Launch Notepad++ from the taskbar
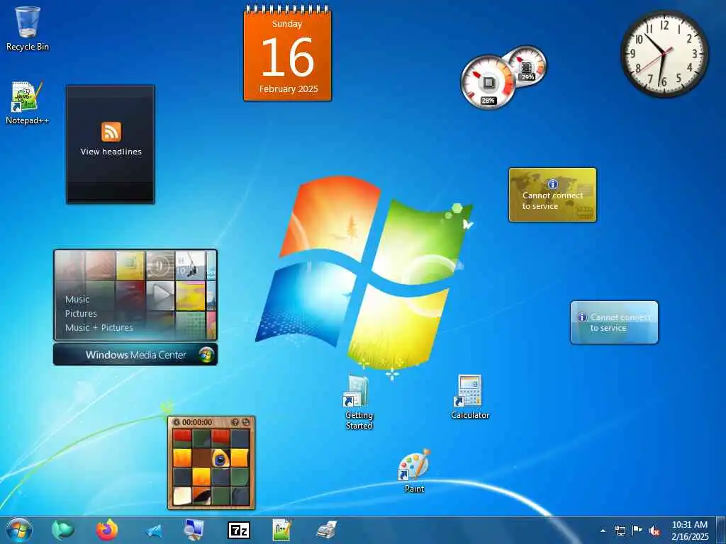The width and height of the screenshot is (726, 544). [x=282, y=530]
